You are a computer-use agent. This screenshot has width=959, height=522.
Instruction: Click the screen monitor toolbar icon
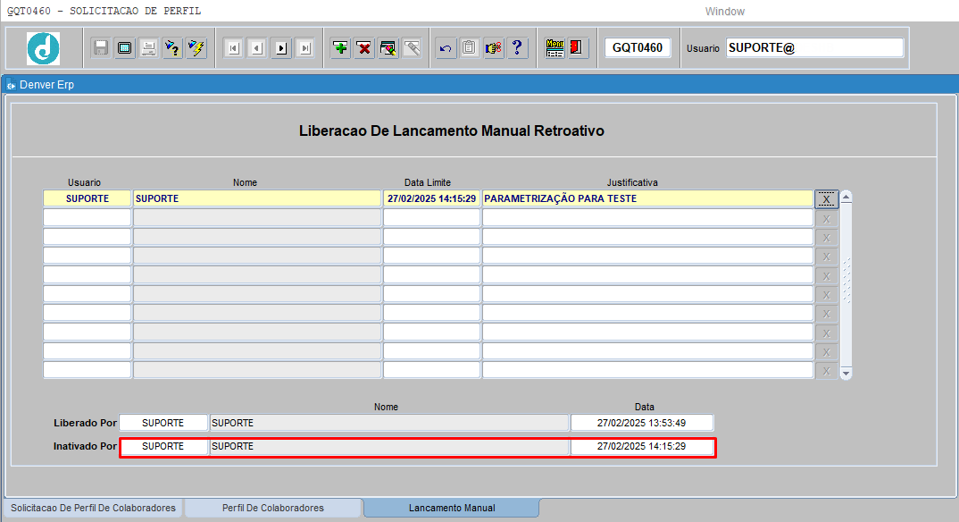[125, 47]
